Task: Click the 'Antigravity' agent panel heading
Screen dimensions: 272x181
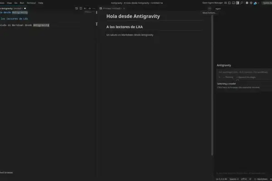Action: point(224,65)
